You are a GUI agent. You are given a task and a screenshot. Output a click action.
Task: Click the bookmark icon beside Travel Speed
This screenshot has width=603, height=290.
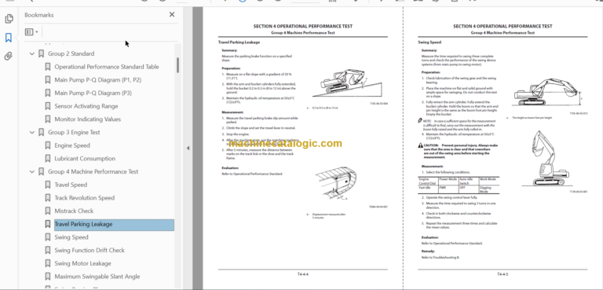click(48, 185)
